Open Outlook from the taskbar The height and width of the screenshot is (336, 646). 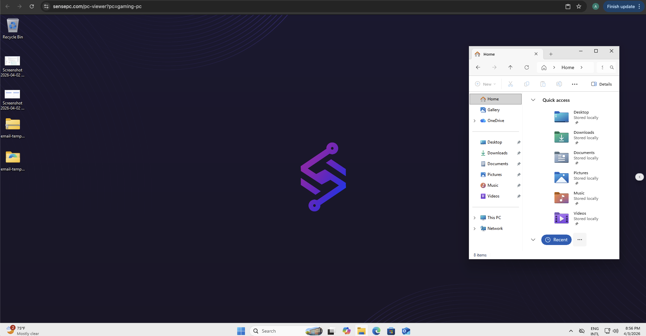pos(406,331)
